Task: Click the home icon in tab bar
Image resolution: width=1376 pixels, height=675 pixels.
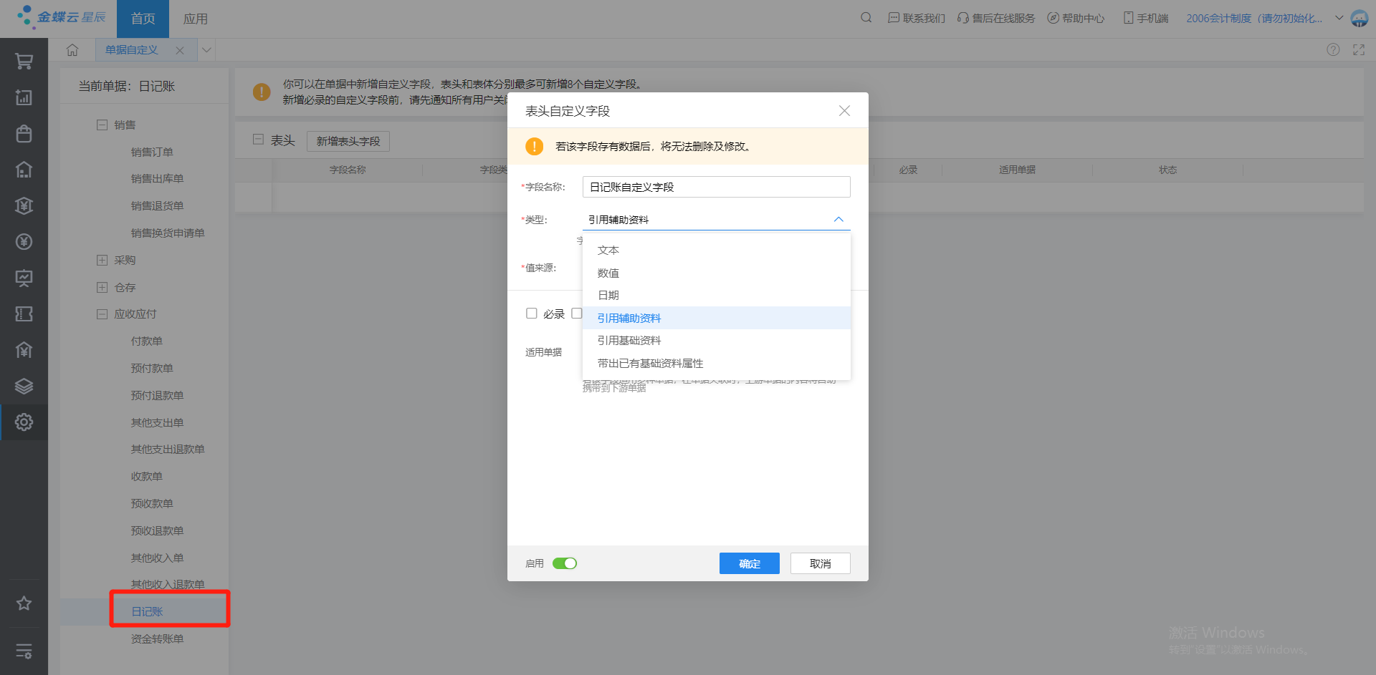Action: click(x=72, y=50)
